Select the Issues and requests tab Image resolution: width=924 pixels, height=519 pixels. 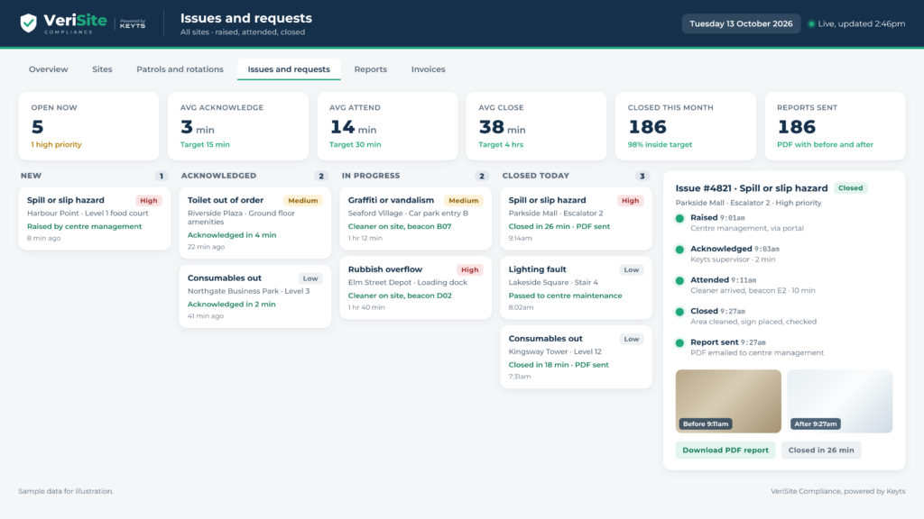pos(289,69)
